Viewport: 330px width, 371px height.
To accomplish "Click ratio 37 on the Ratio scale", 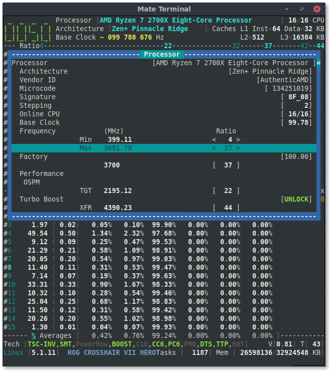I will click(268, 46).
